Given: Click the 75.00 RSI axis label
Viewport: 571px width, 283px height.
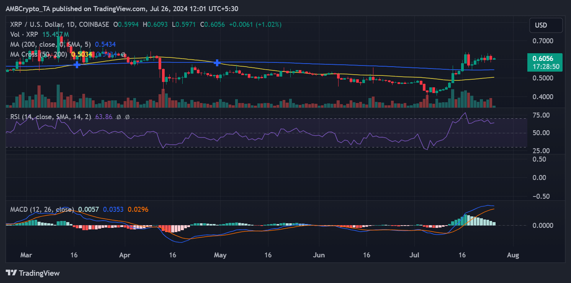Looking at the screenshot, I should click(x=541, y=115).
